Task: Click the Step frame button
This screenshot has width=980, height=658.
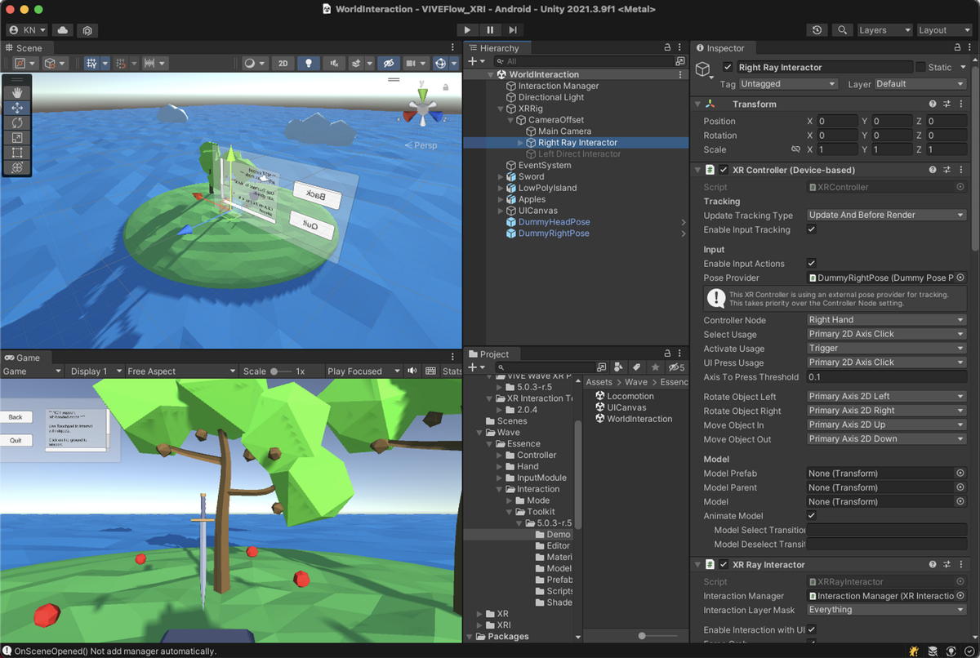Action: (x=513, y=30)
